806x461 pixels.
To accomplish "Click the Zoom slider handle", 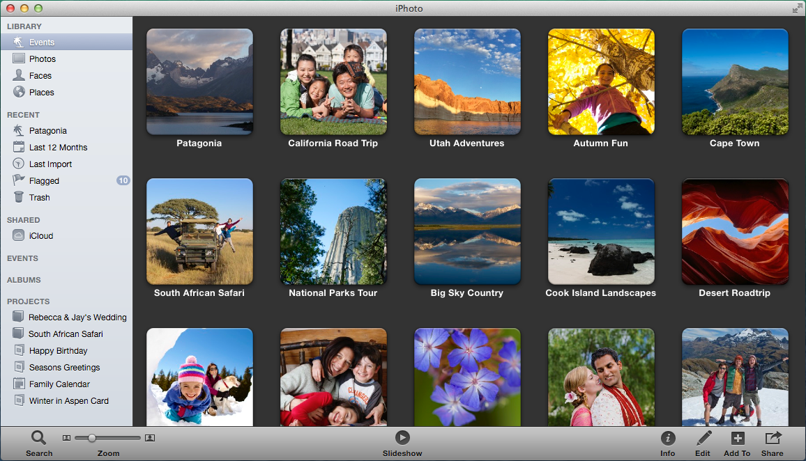I will [x=91, y=438].
